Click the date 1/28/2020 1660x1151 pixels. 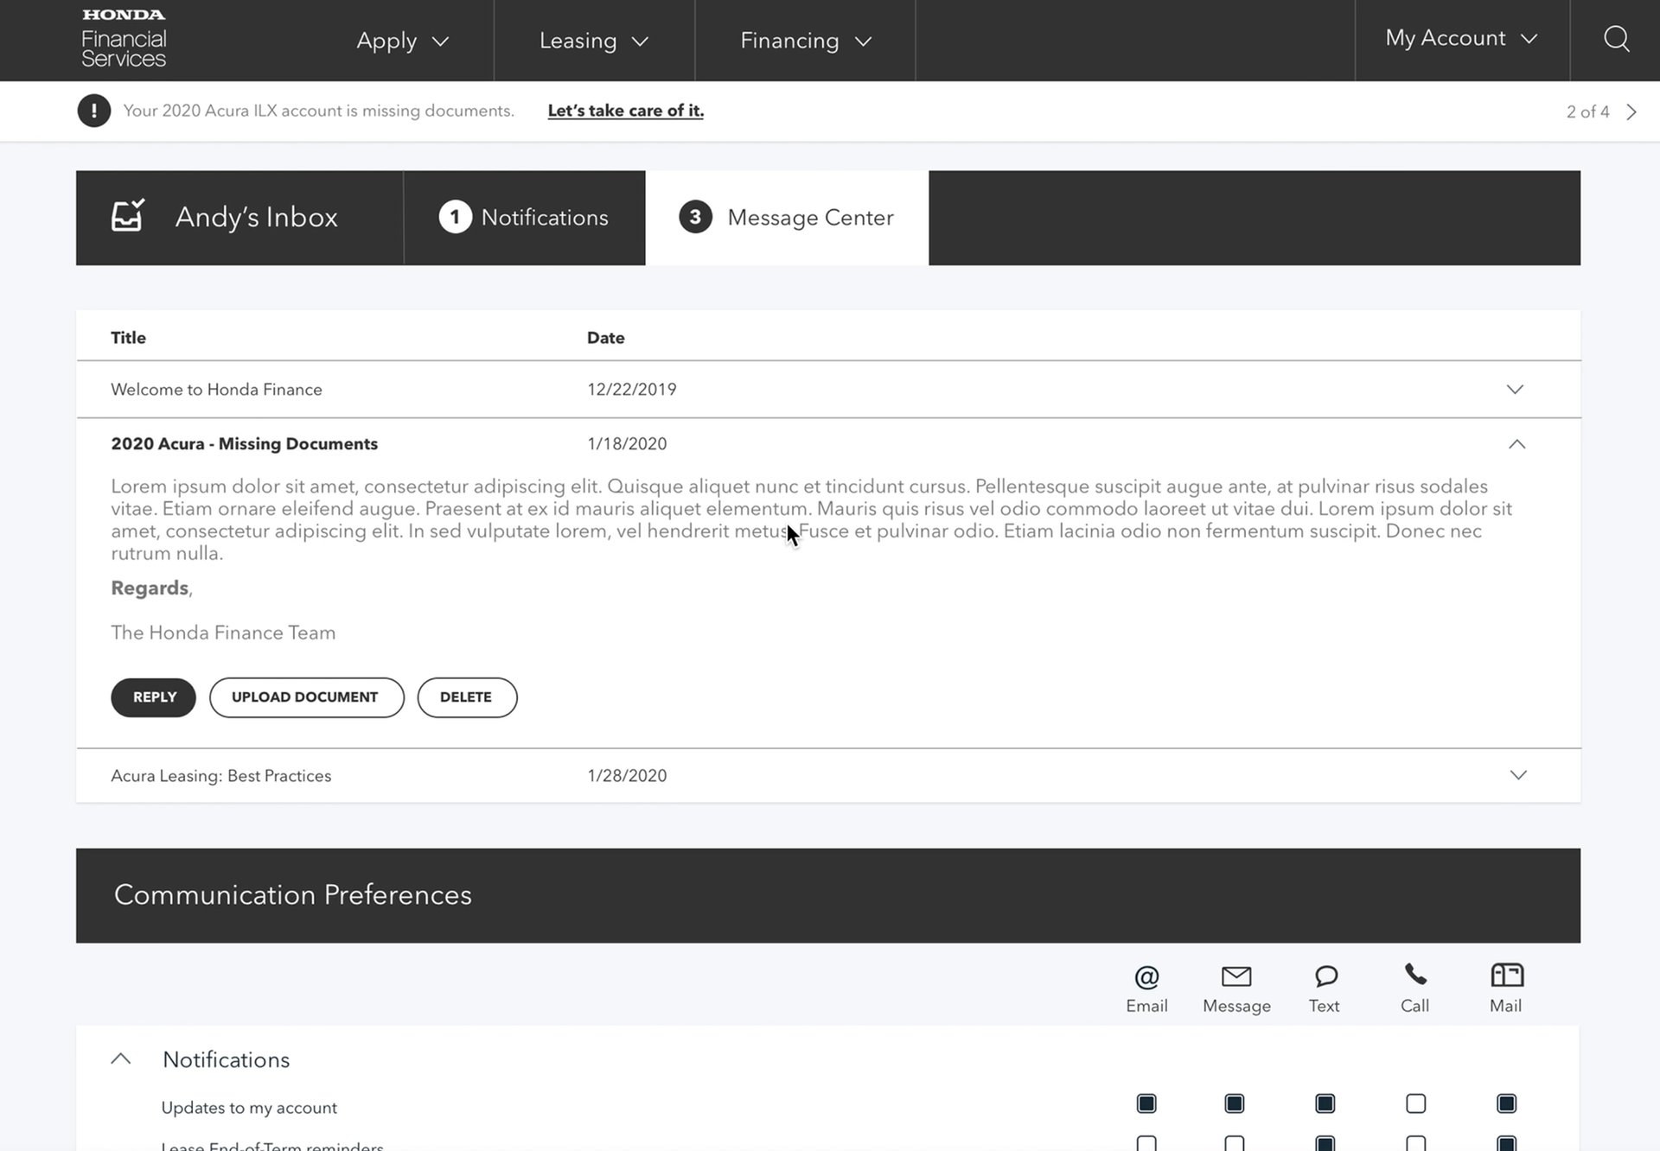coord(627,776)
